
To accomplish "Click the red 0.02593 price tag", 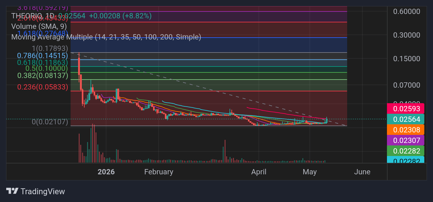I will pos(406,109).
